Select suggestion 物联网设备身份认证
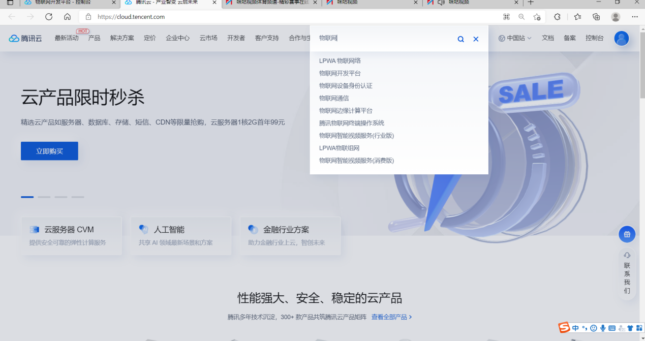Viewport: 645px width, 341px height. pyautogui.click(x=346, y=86)
